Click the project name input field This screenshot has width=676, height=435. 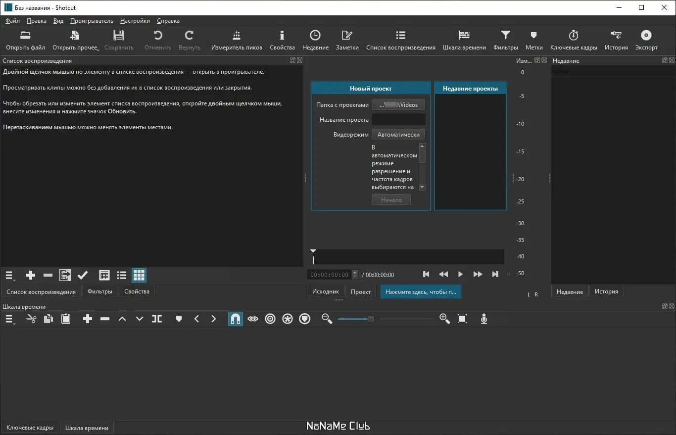click(398, 120)
